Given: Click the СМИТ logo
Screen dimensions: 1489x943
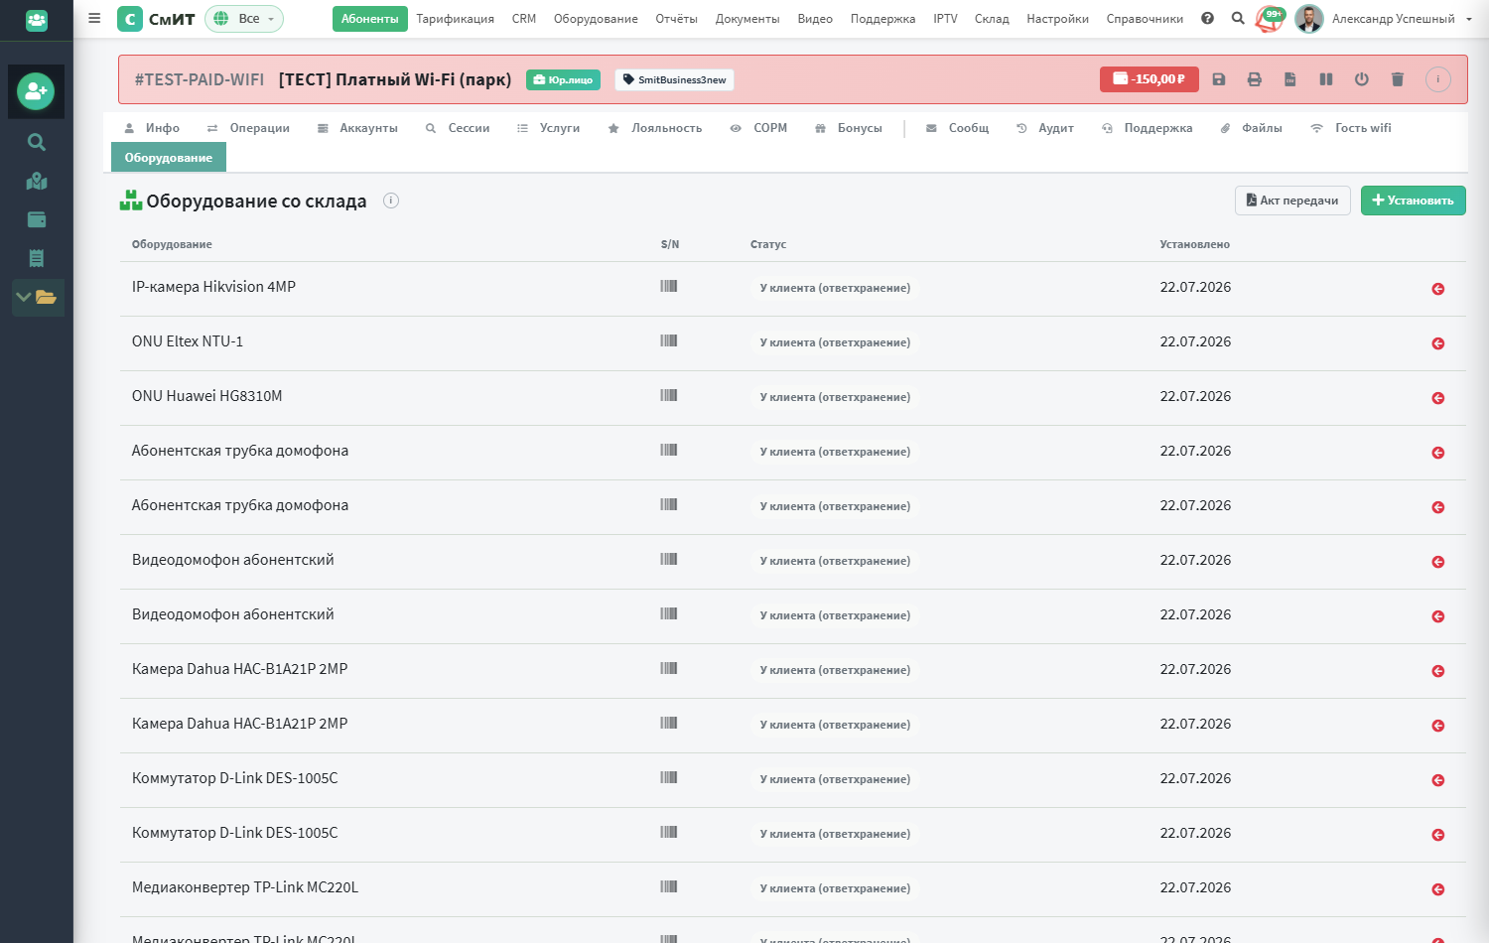Looking at the screenshot, I should 156,19.
